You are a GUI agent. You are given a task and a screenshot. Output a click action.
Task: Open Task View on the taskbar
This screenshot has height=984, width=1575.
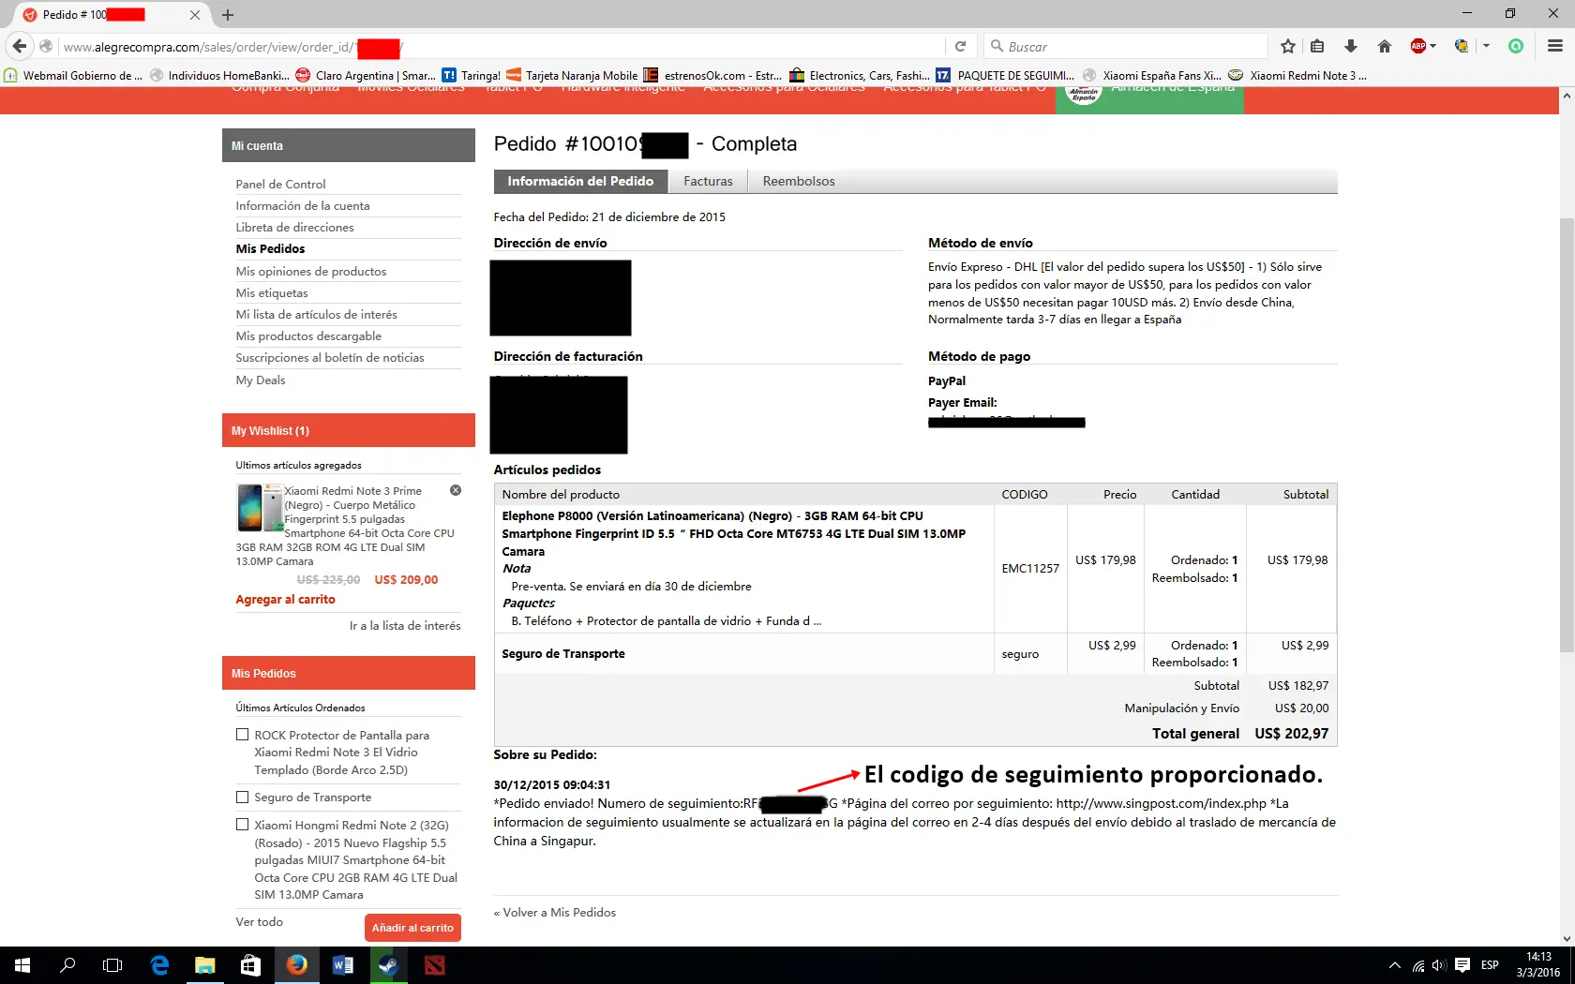pos(112,965)
